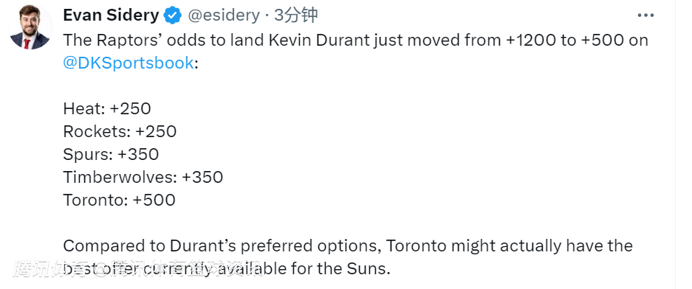The width and height of the screenshot is (692, 289).
Task: Visit the @esidery handle
Action: pyautogui.click(x=224, y=15)
